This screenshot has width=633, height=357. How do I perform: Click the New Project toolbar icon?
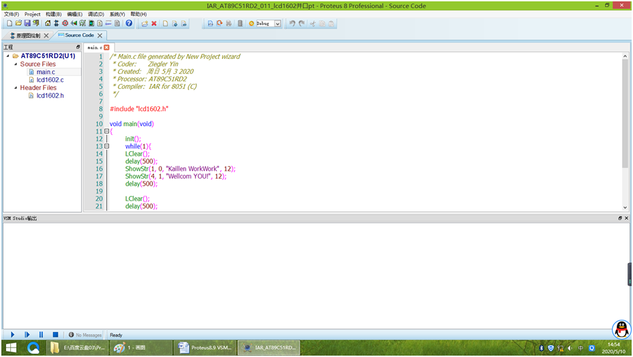9,24
